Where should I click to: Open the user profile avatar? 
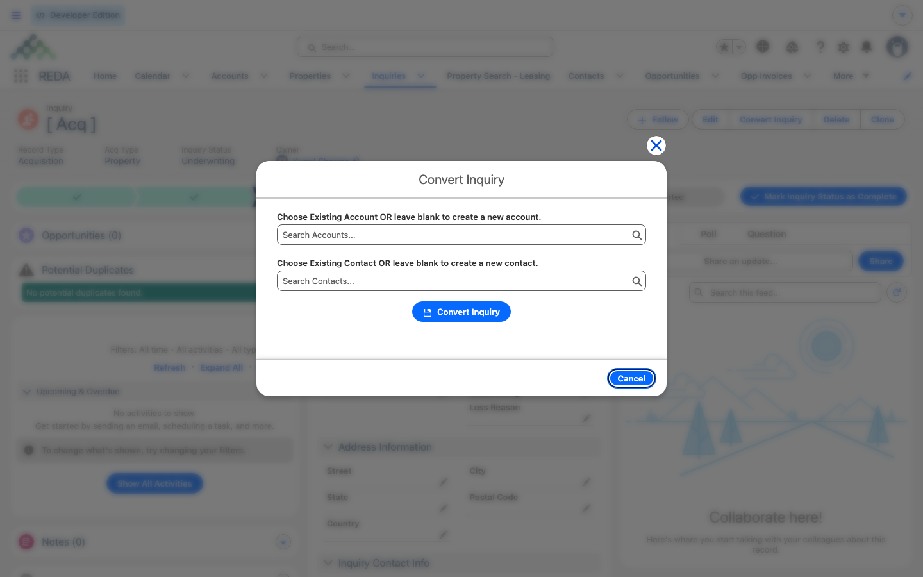click(x=897, y=47)
